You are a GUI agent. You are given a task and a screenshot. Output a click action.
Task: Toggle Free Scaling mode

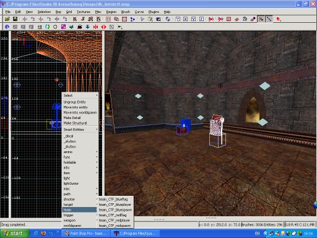click(178, 19)
